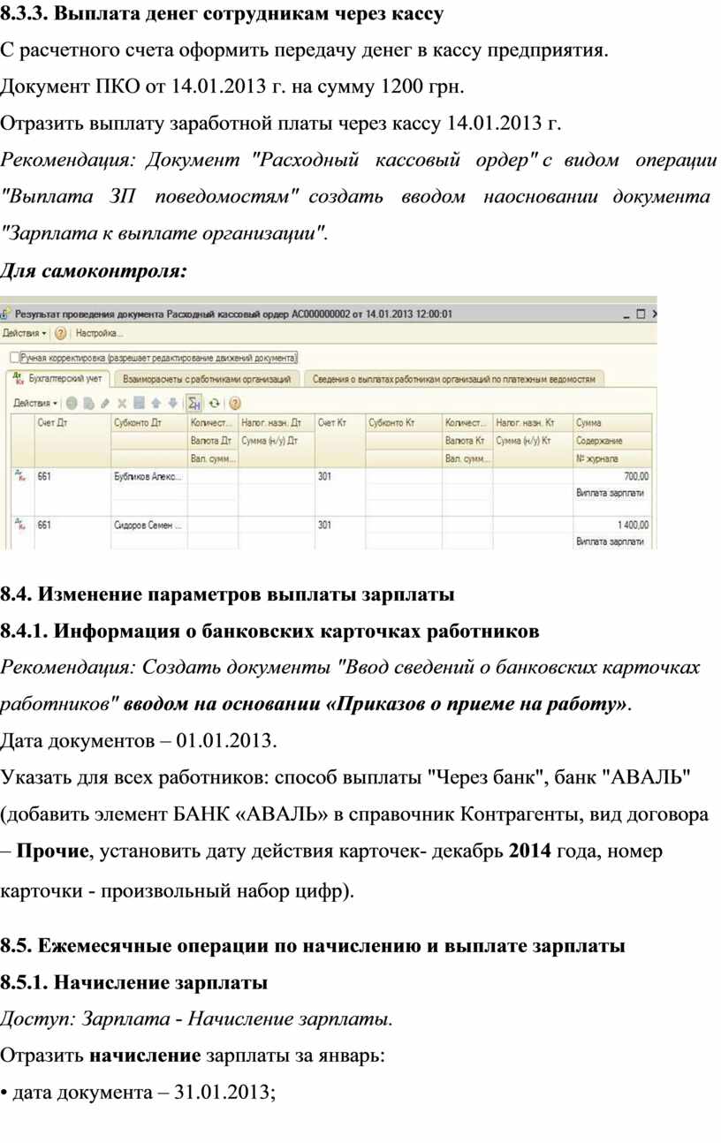This screenshot has height=1143, width=721.
Task: Click the 700,00 amount cell
Action: point(612,477)
